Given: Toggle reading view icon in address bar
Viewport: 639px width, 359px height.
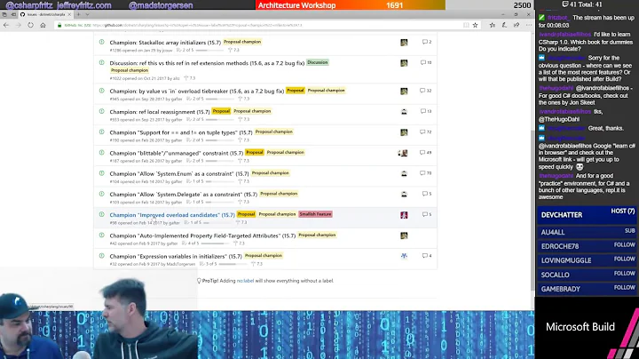Looking at the screenshot, I should (466, 25).
